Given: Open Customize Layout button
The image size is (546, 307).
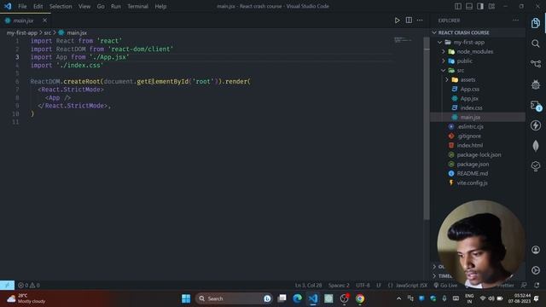Looking at the screenshot, I should pyautogui.click(x=491, y=6).
